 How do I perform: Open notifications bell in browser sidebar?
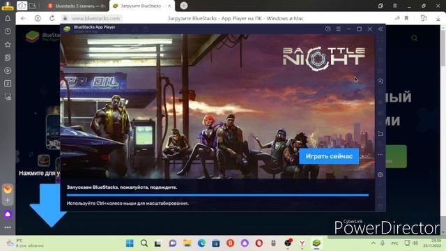pos(8,19)
